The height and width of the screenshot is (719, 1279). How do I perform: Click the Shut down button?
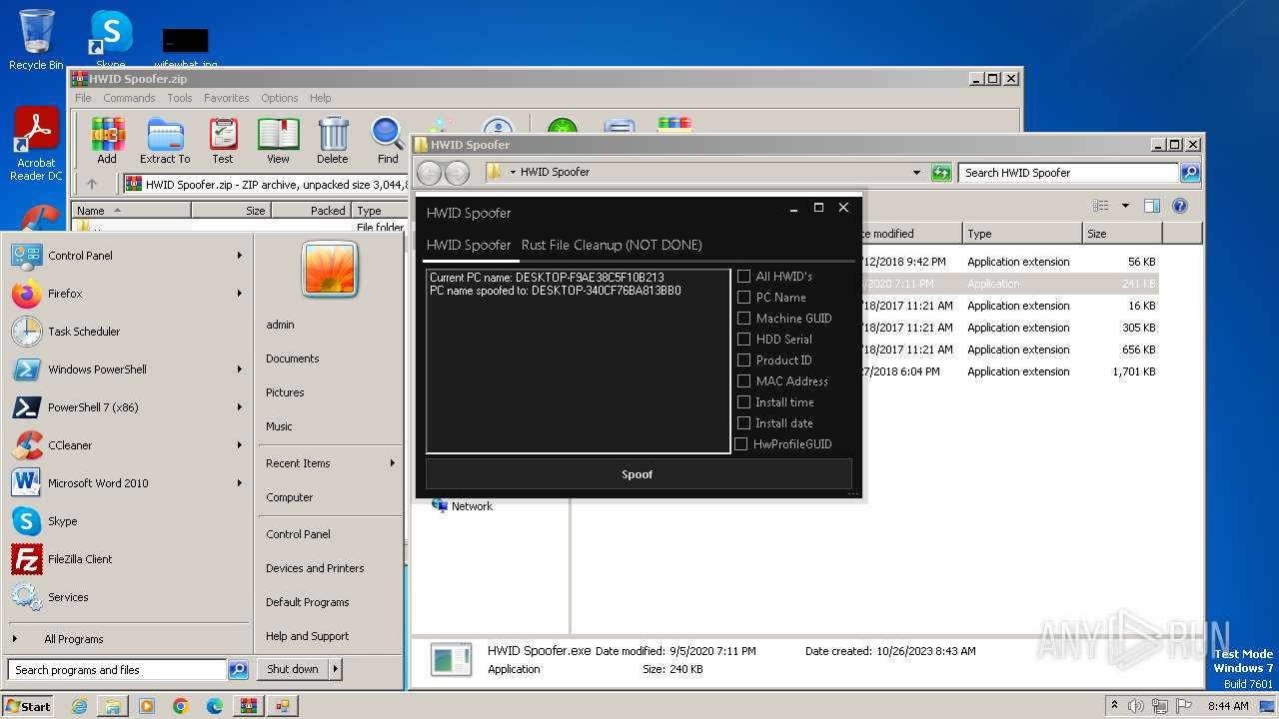click(x=293, y=670)
